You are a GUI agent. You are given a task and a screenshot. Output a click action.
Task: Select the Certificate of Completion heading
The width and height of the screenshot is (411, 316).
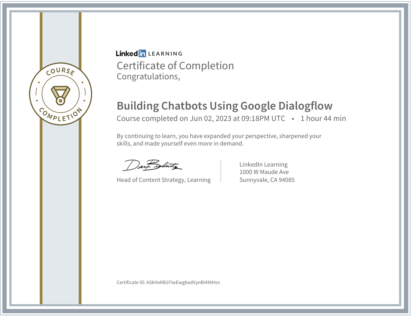click(x=175, y=66)
